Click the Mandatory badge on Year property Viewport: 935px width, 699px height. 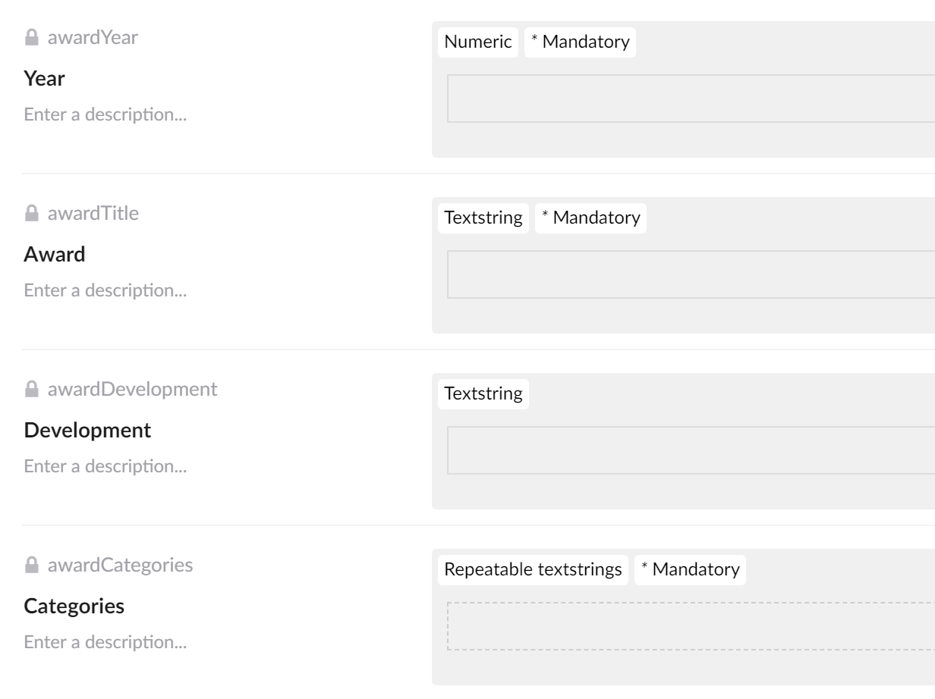(x=580, y=42)
